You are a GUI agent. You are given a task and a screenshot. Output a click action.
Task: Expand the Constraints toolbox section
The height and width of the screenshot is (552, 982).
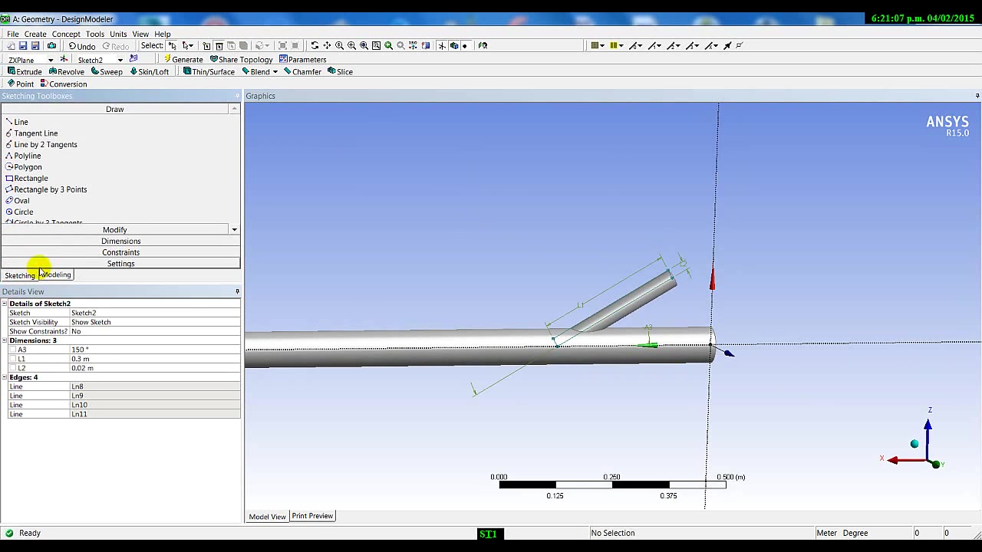click(x=120, y=252)
